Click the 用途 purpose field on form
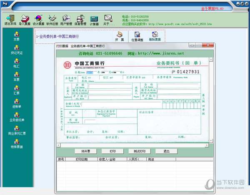 pos(90,122)
